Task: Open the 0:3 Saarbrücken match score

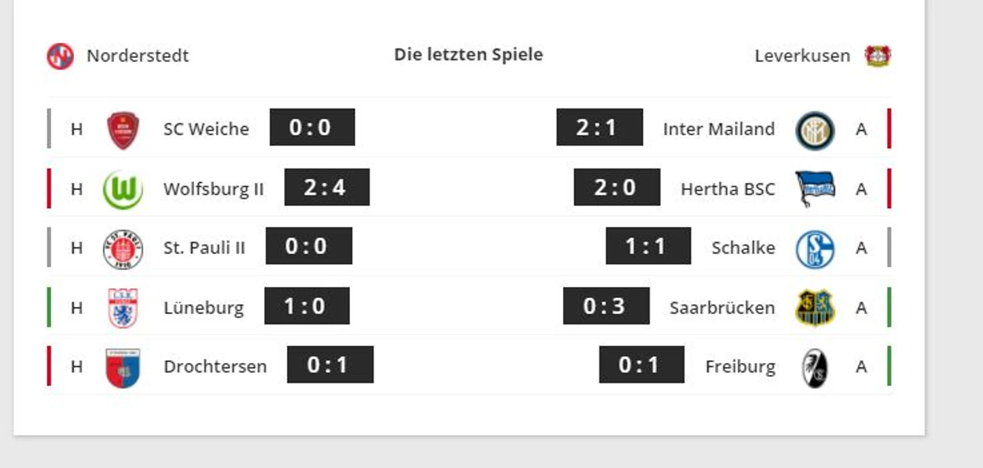Action: (x=606, y=306)
